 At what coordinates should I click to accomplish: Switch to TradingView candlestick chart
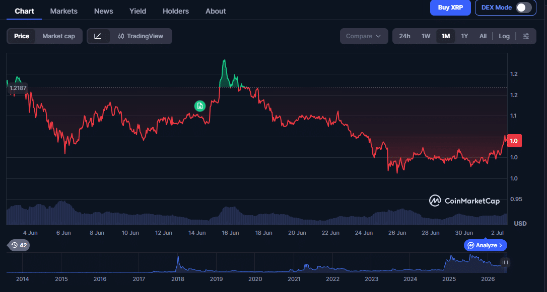coord(141,36)
